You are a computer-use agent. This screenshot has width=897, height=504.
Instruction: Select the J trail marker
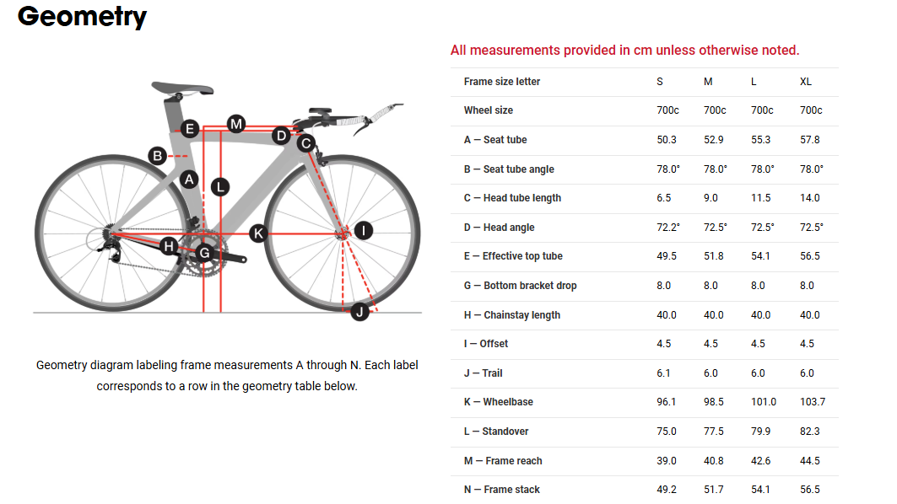coord(360,313)
